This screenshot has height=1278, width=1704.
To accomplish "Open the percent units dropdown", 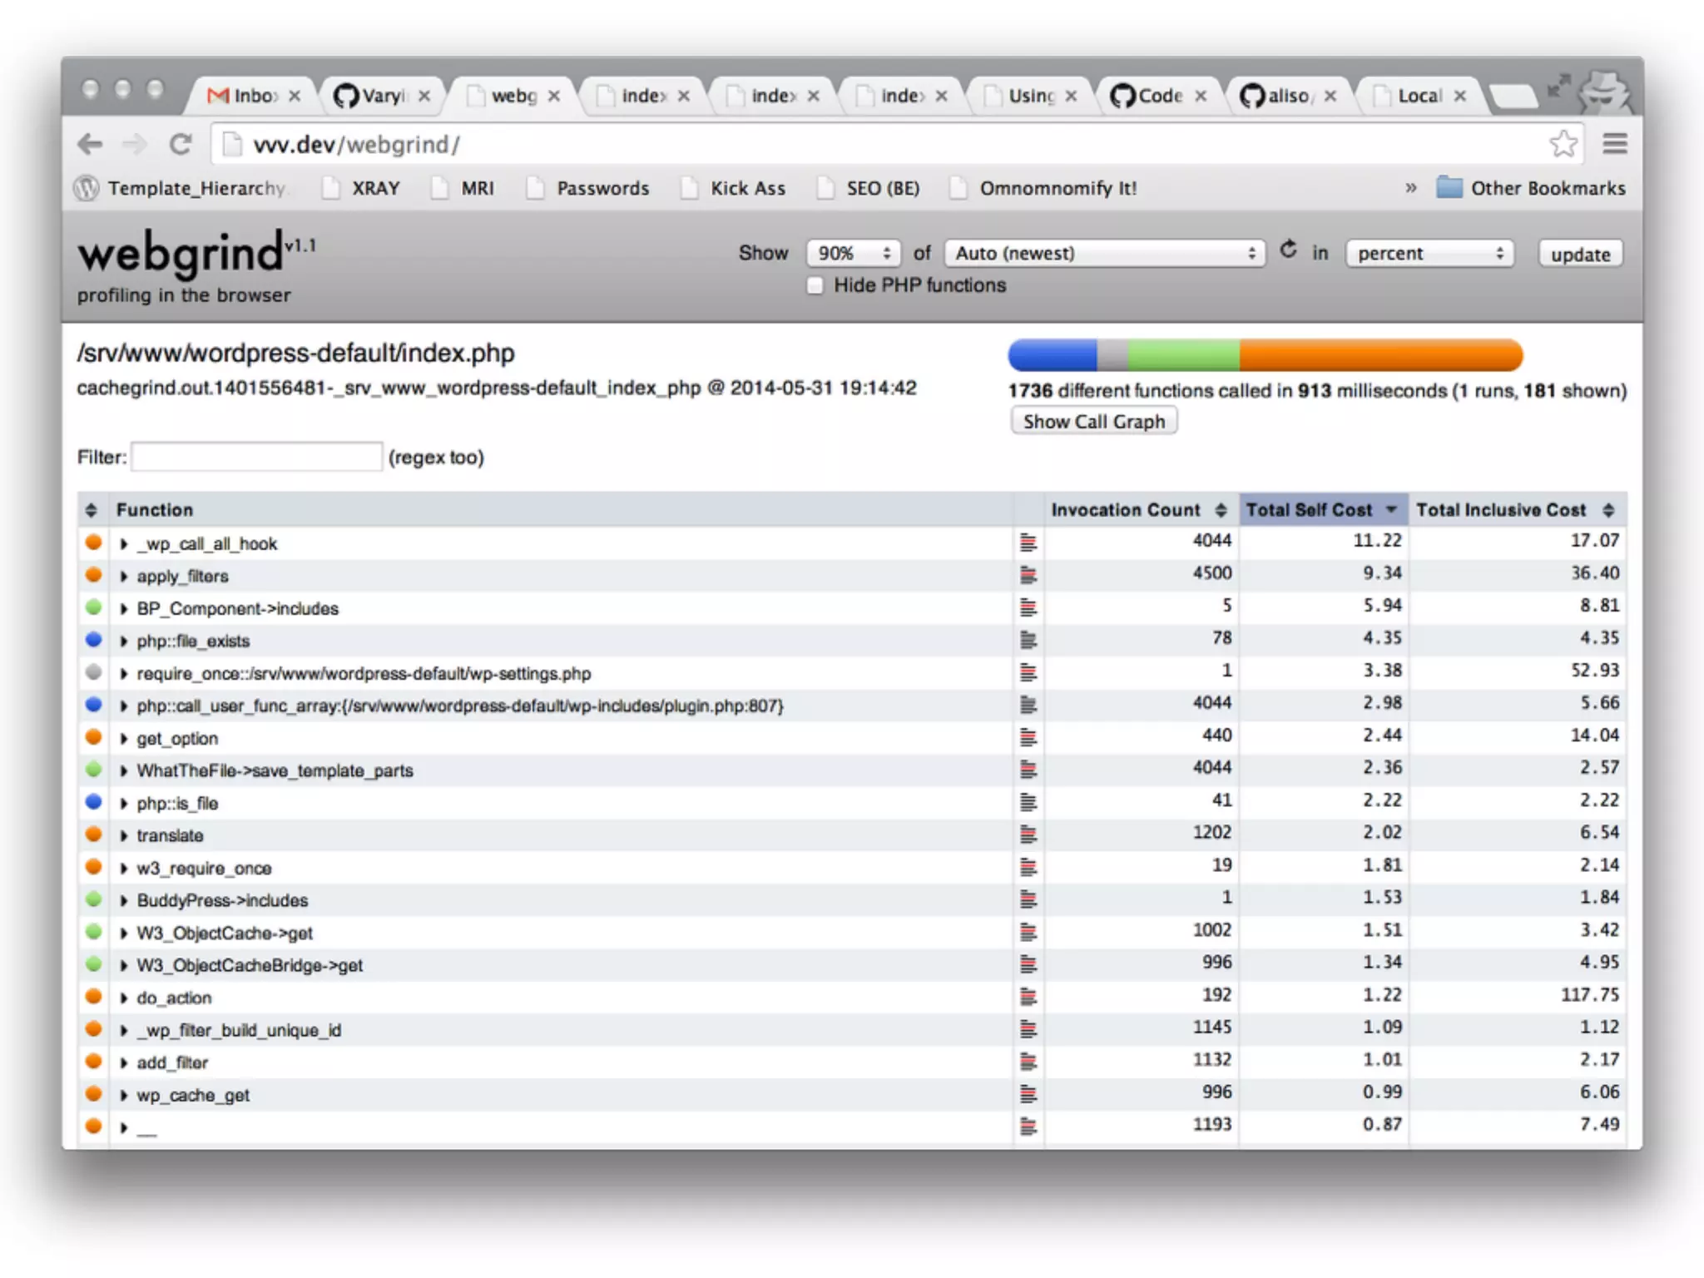I will tap(1429, 253).
